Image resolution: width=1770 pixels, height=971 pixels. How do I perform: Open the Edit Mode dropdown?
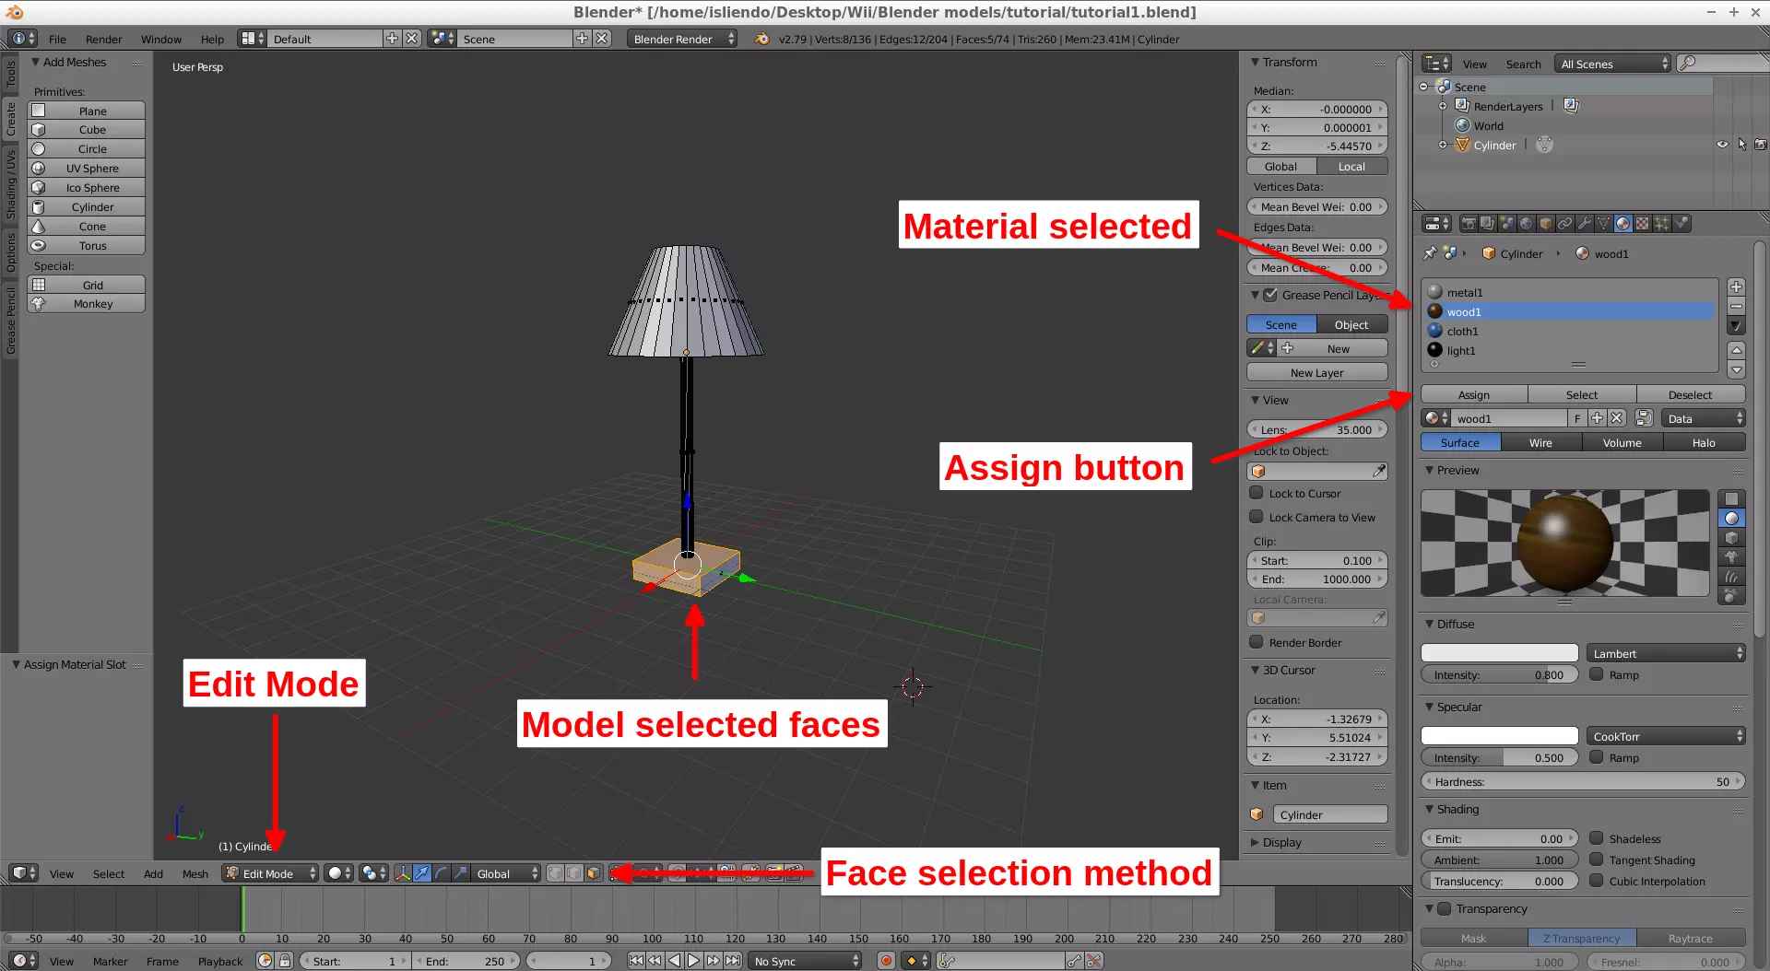tap(271, 873)
